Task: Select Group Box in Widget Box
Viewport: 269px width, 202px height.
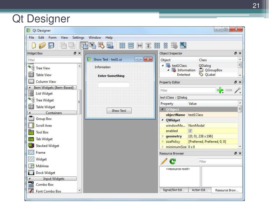Action: (44, 119)
